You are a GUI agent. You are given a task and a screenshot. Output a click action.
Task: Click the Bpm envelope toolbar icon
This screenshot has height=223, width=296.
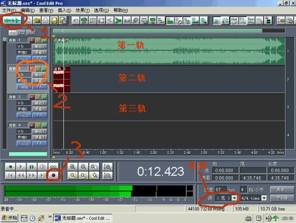pyautogui.click(x=251, y=21)
